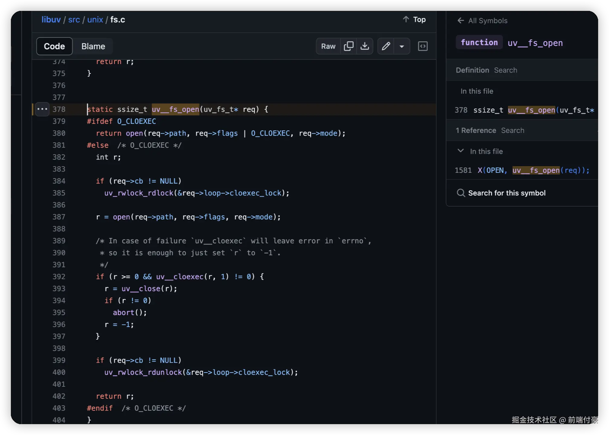Open the src folder breadcrumb
This screenshot has width=609, height=435.
coord(74,20)
